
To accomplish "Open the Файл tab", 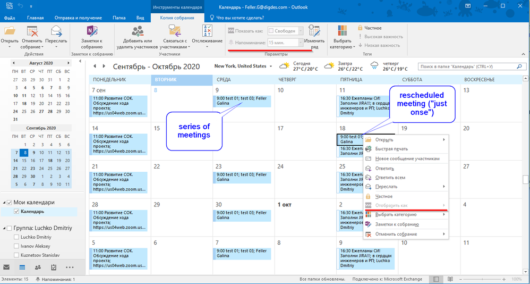I will pos(10,18).
